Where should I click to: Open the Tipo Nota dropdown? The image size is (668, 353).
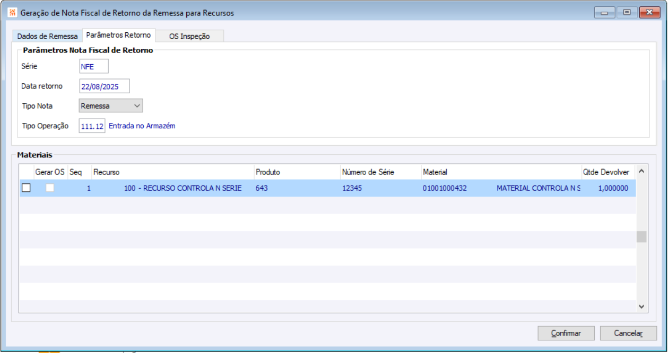coord(111,105)
